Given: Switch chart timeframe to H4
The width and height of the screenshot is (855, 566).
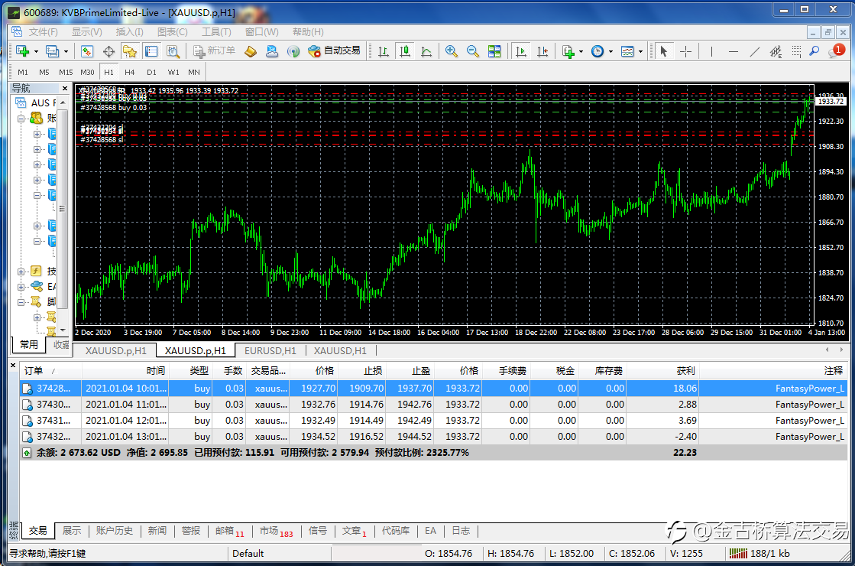Looking at the screenshot, I should (x=130, y=73).
